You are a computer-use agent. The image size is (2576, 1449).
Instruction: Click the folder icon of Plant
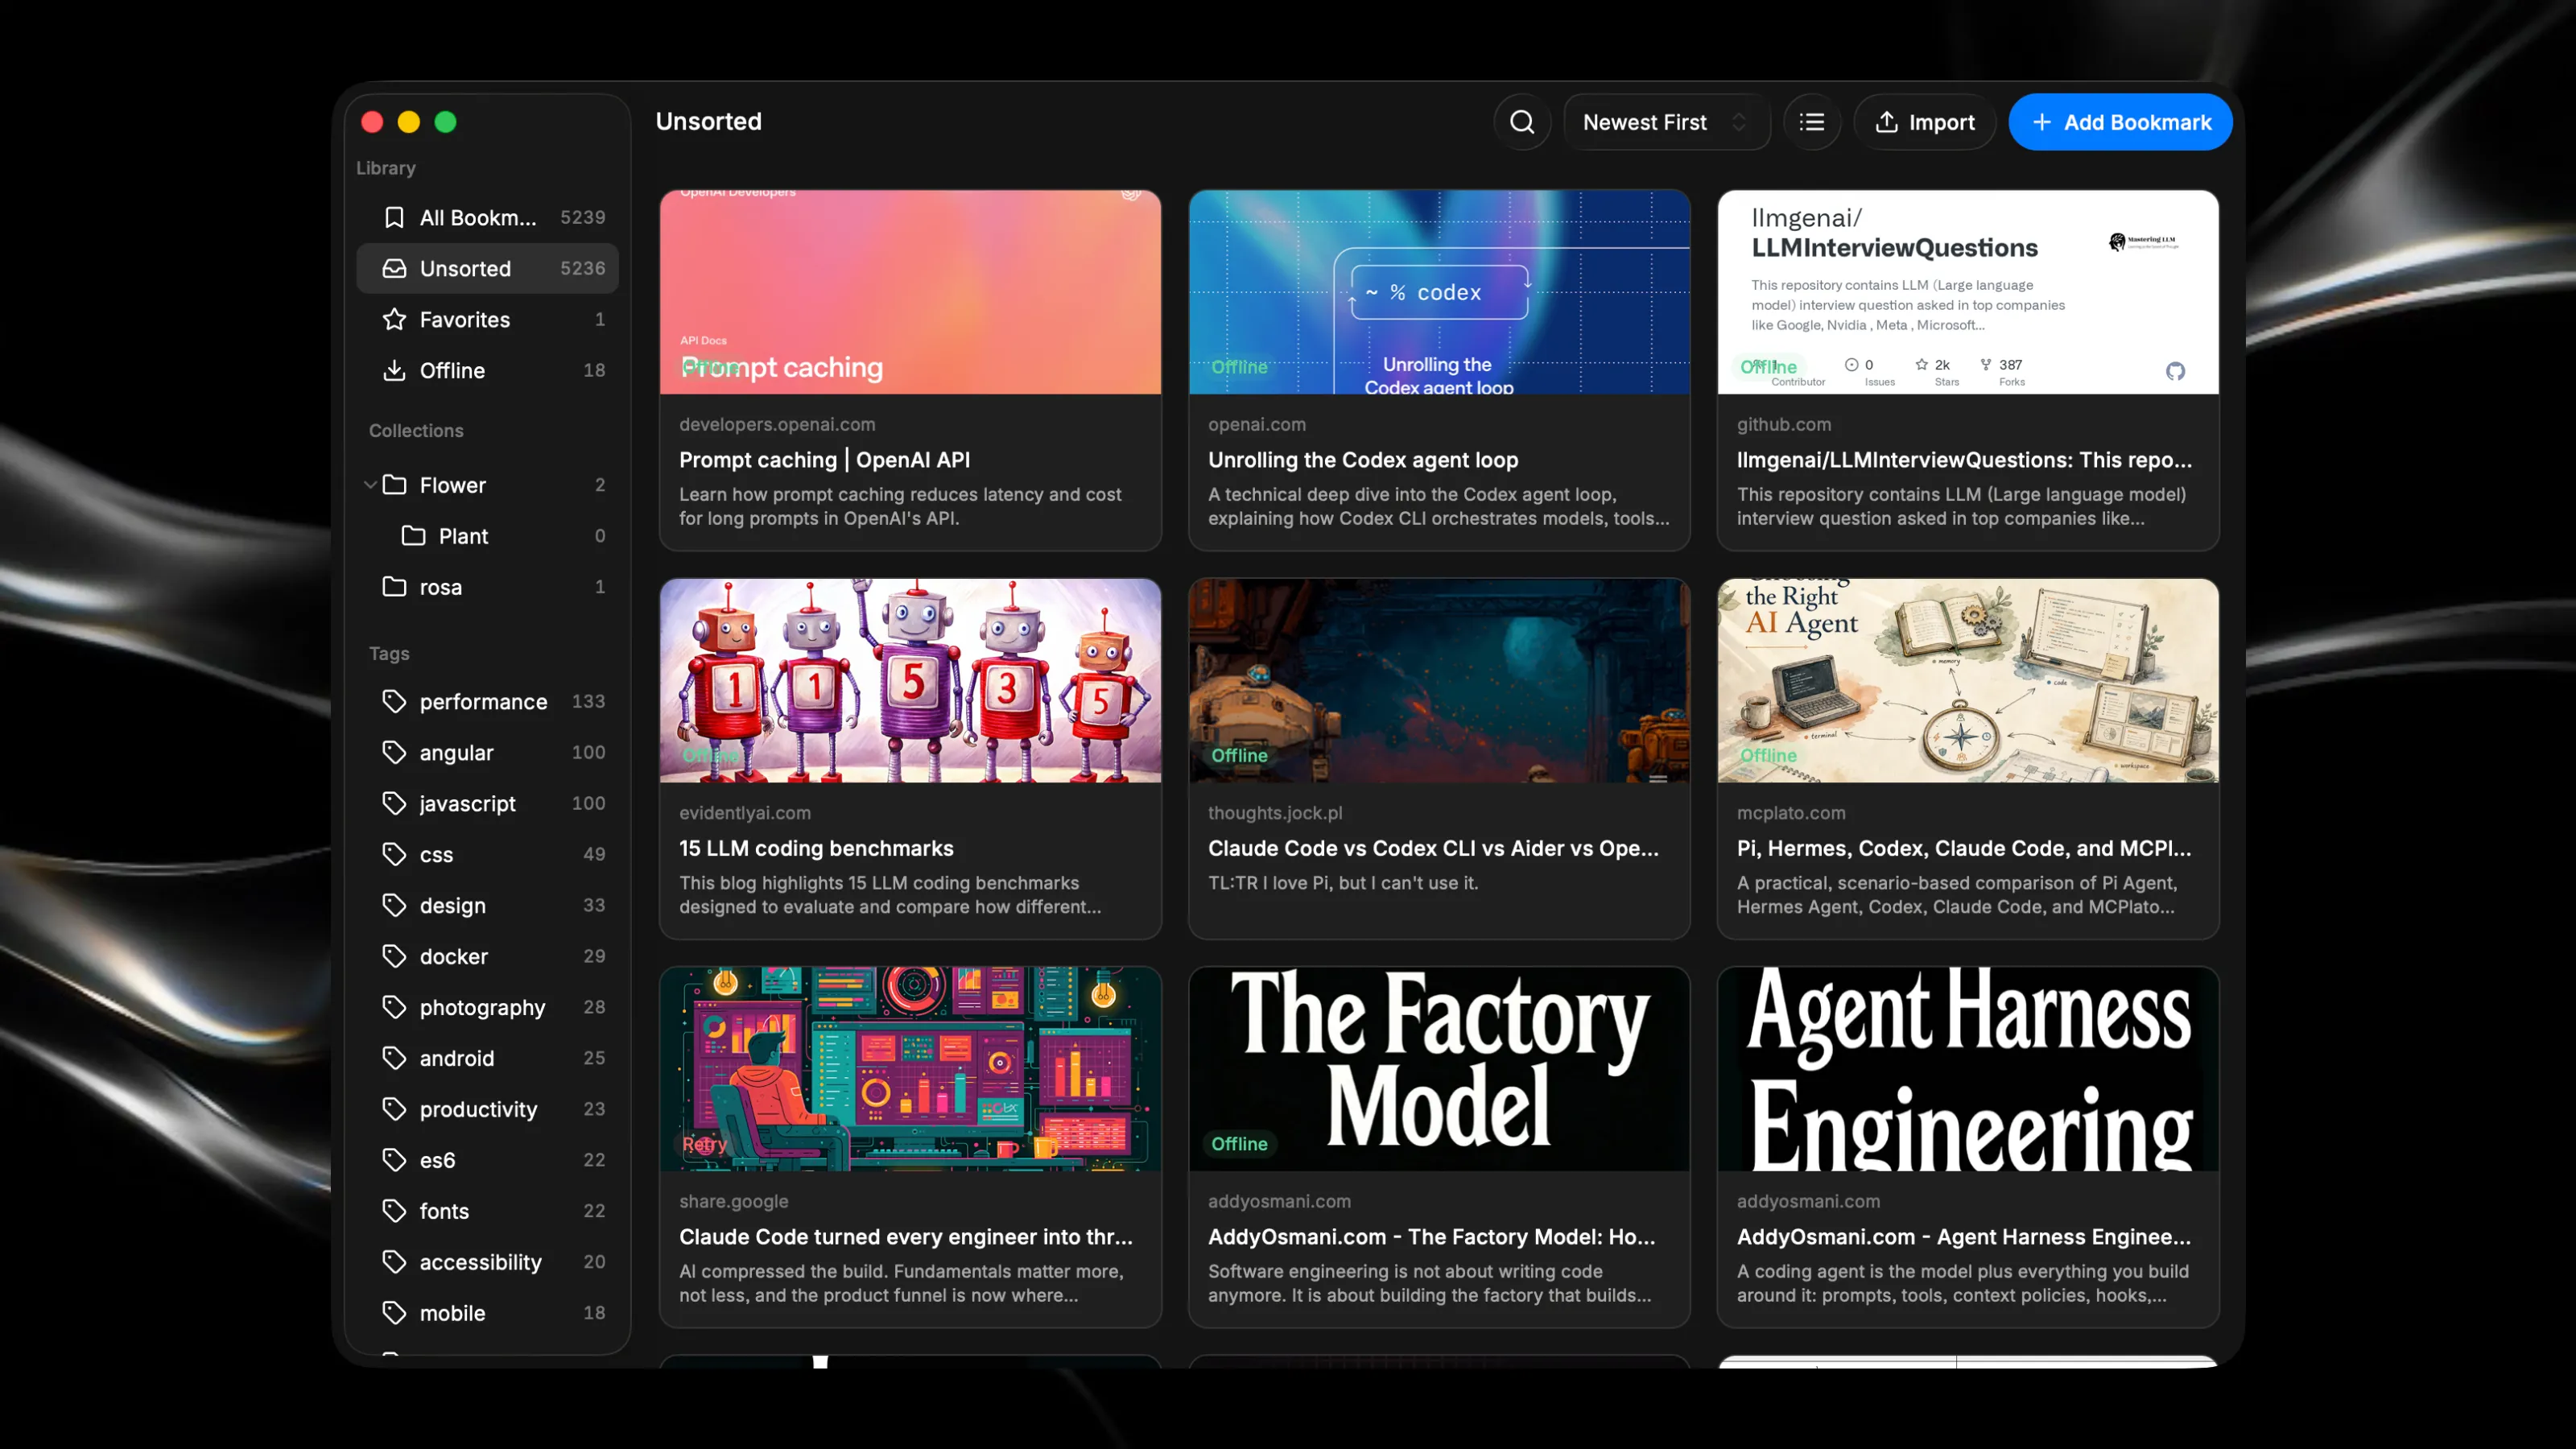(x=413, y=535)
